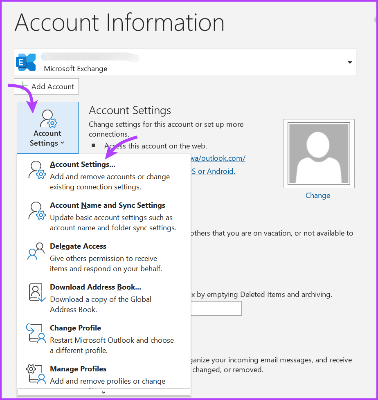
Task: Click 'Download a copy of the Global' text
Action: click(x=101, y=299)
